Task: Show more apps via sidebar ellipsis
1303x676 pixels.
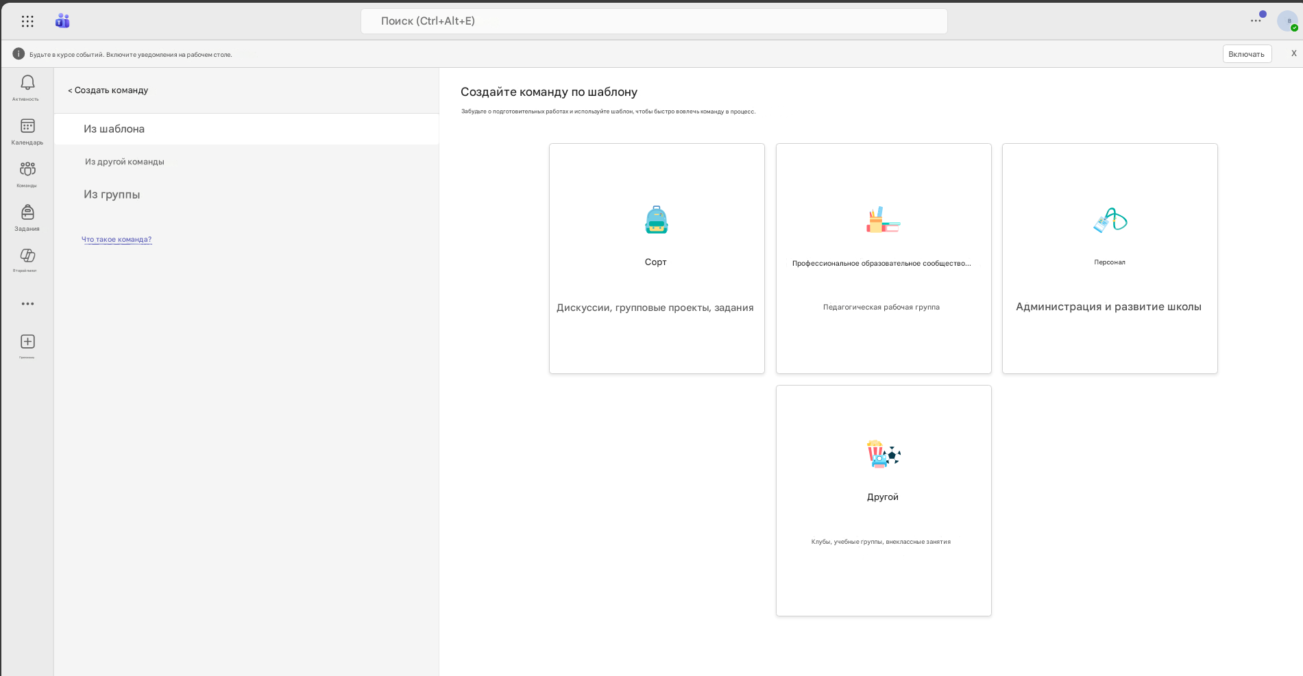Action: [27, 303]
